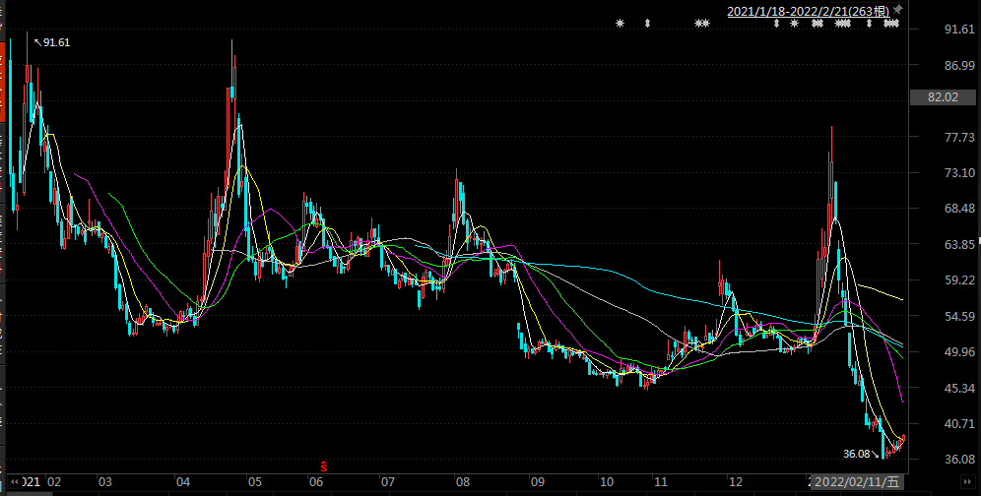Click the 12 month label on time axis
Viewport: 981px width, 496px height.
click(x=735, y=482)
